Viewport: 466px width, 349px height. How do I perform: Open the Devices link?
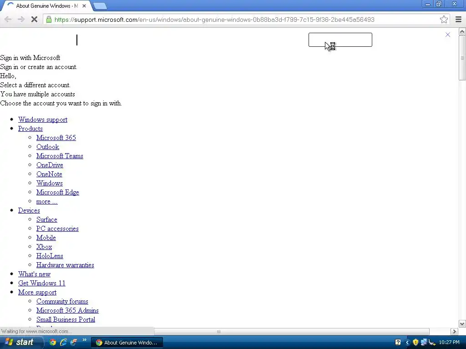[29, 210]
